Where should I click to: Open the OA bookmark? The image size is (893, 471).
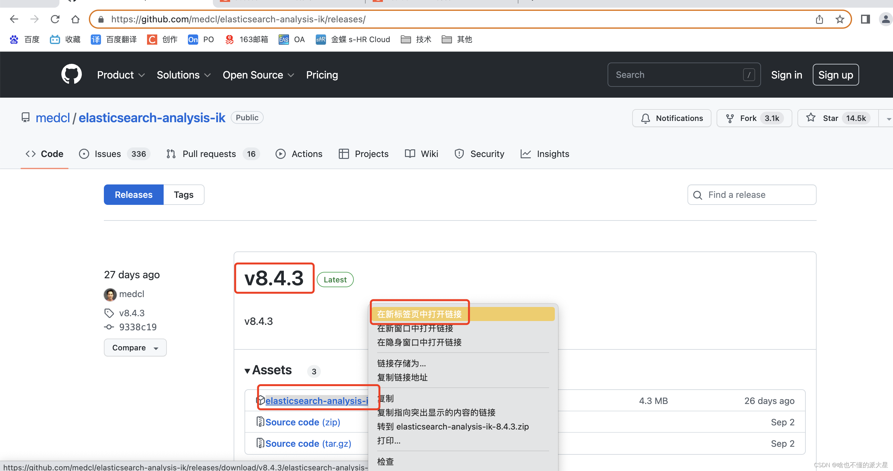[x=292, y=40]
